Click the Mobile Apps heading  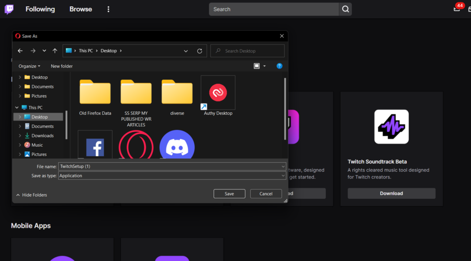coord(31,226)
